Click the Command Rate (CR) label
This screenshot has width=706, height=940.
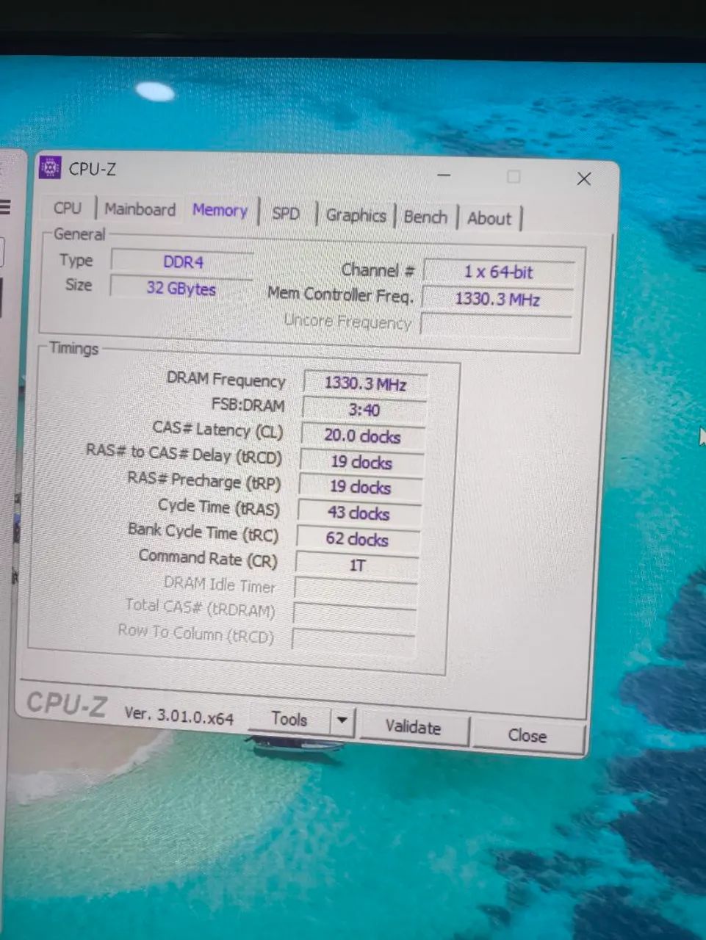208,558
